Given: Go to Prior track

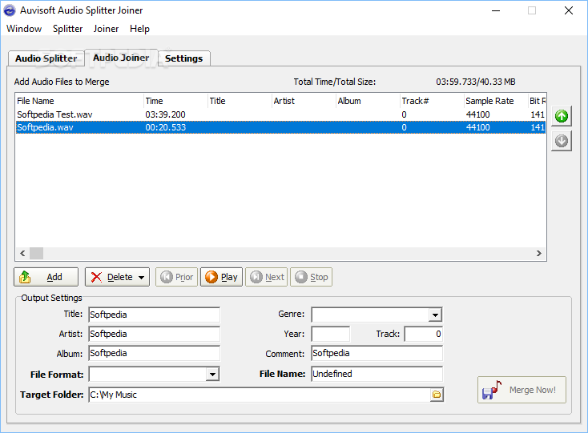Looking at the screenshot, I should [x=176, y=277].
